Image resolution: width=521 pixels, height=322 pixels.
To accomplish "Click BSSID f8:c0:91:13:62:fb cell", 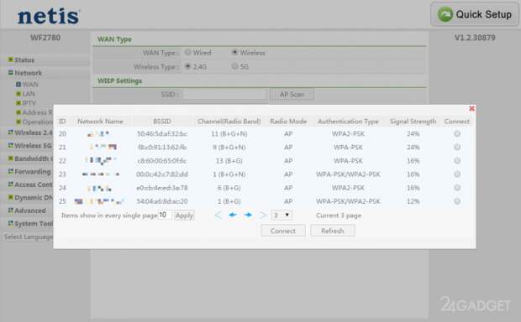I will coord(162,148).
